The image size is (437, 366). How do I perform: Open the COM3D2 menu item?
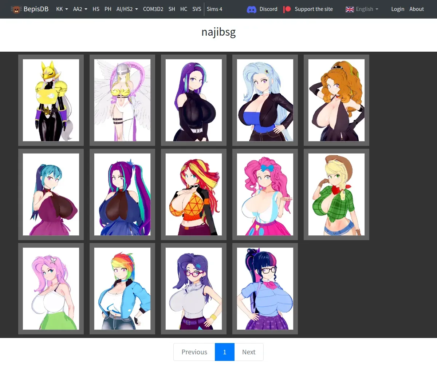coord(153,9)
